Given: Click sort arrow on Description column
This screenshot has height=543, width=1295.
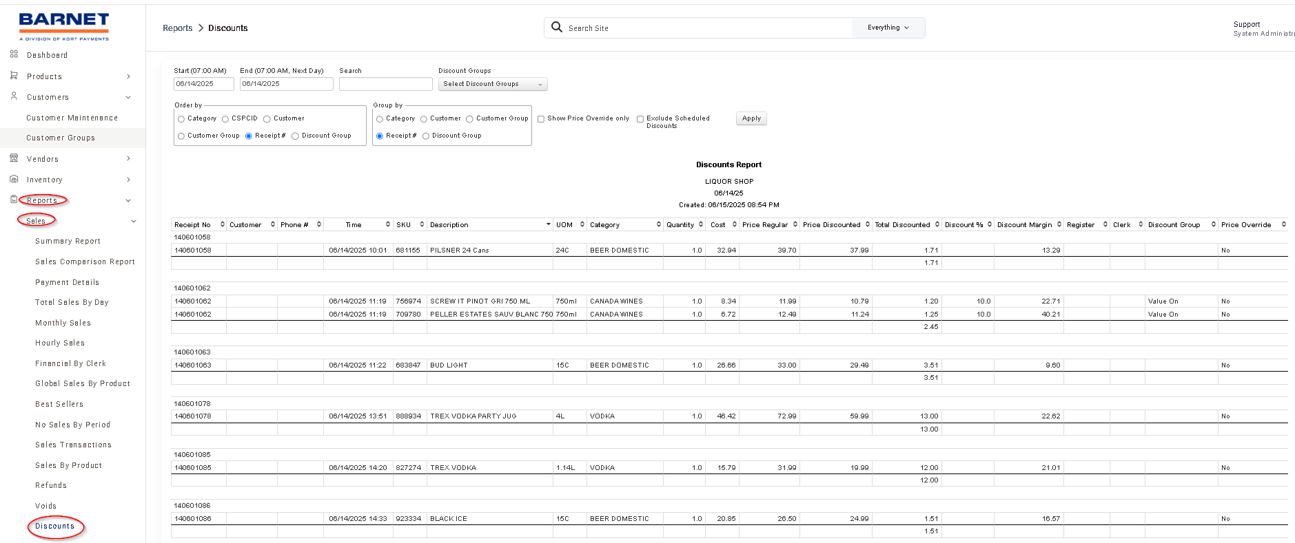Looking at the screenshot, I should tap(549, 224).
